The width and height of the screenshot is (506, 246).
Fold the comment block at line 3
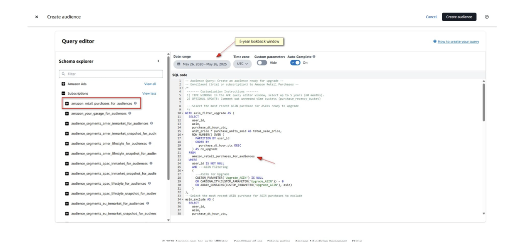tap(183, 88)
